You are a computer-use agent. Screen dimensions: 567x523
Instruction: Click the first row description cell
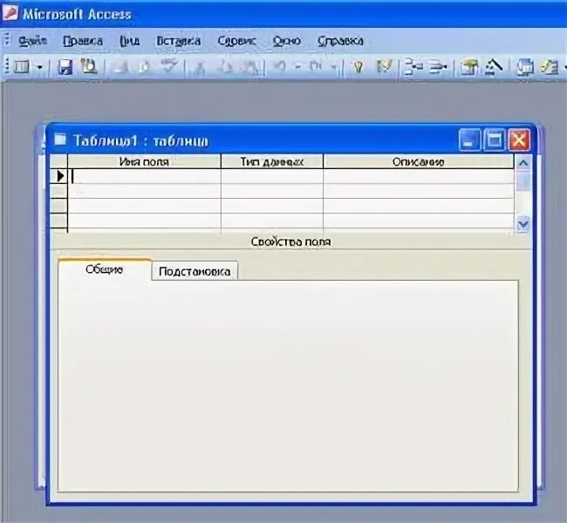419,176
